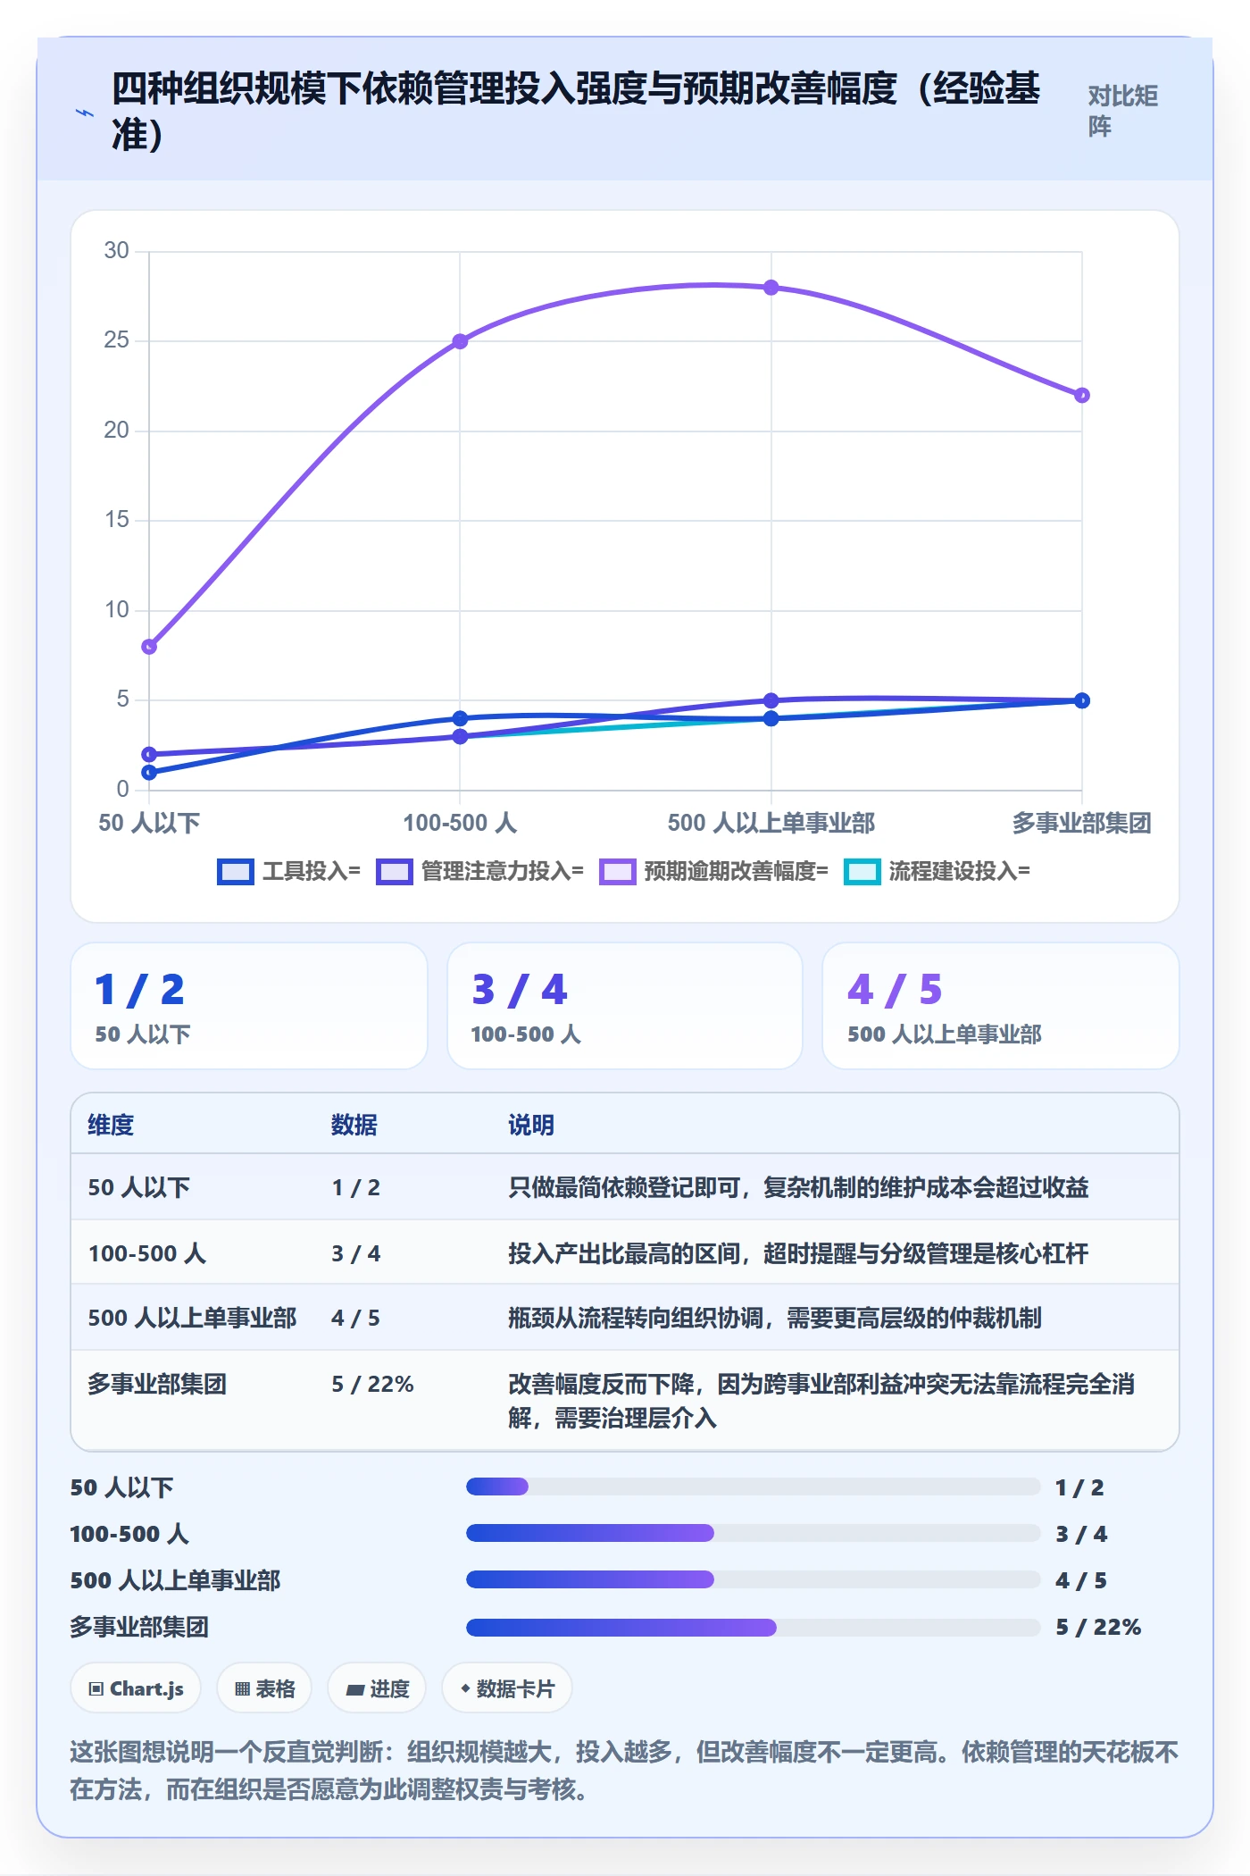Image resolution: width=1250 pixels, height=1876 pixels.
Task: Click the purple 预期逾期改善幅度 legend color box
Action: pos(618,872)
